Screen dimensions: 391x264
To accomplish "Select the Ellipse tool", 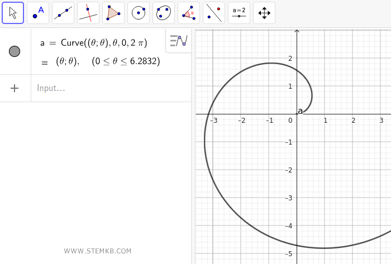I will point(164,13).
